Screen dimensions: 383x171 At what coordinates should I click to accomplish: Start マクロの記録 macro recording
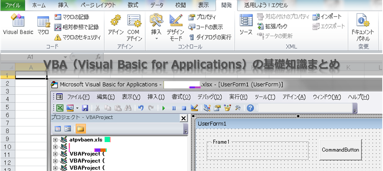click(72, 17)
